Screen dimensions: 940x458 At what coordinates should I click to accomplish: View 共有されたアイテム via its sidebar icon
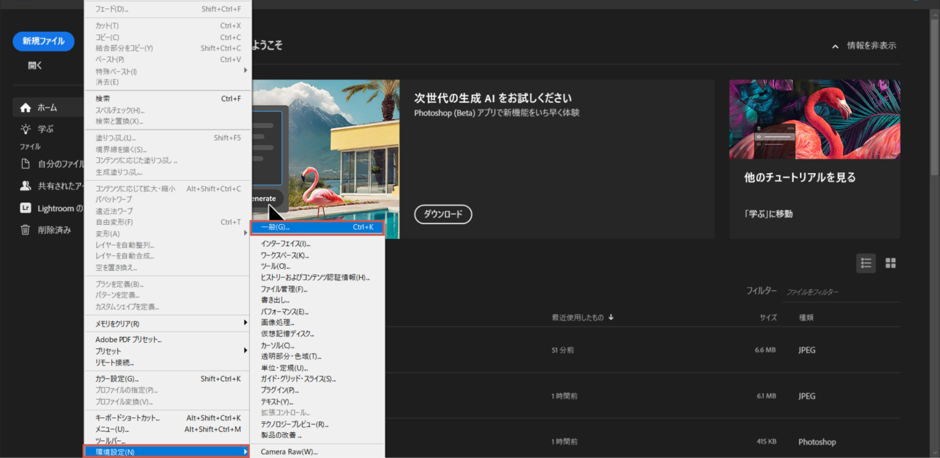(x=27, y=186)
